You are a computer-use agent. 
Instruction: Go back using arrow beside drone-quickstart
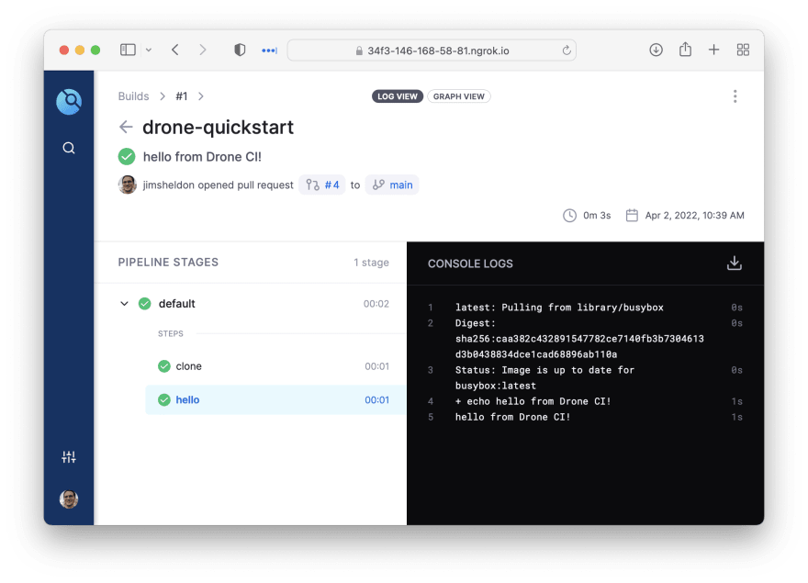(127, 127)
